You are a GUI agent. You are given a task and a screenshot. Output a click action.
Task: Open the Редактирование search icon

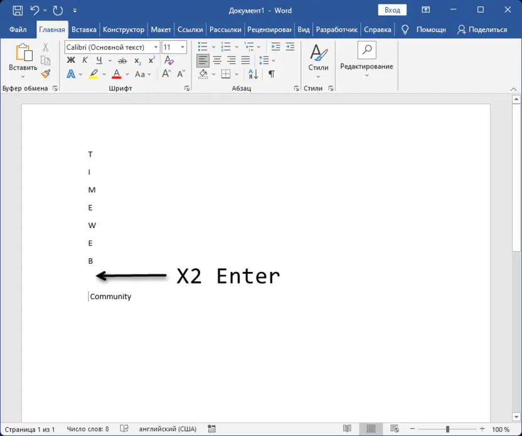click(x=366, y=50)
